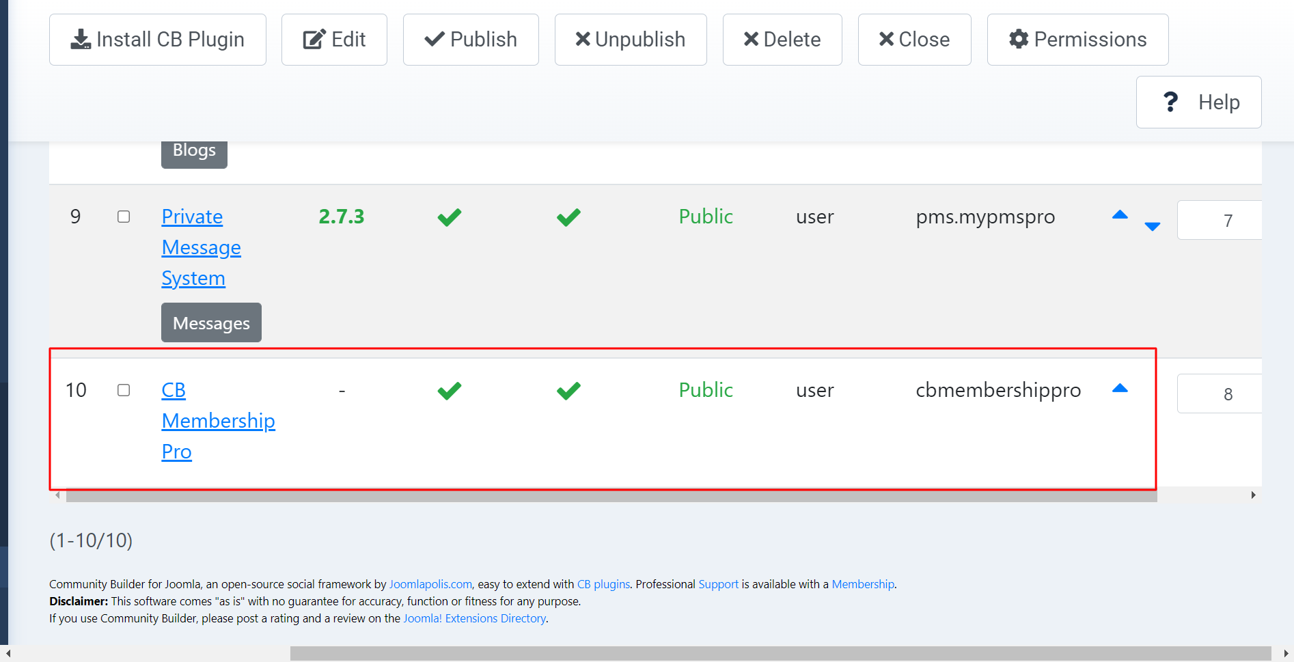Toggle installed checkmark for CB Membership Pro
The height and width of the screenshot is (662, 1294).
click(450, 391)
